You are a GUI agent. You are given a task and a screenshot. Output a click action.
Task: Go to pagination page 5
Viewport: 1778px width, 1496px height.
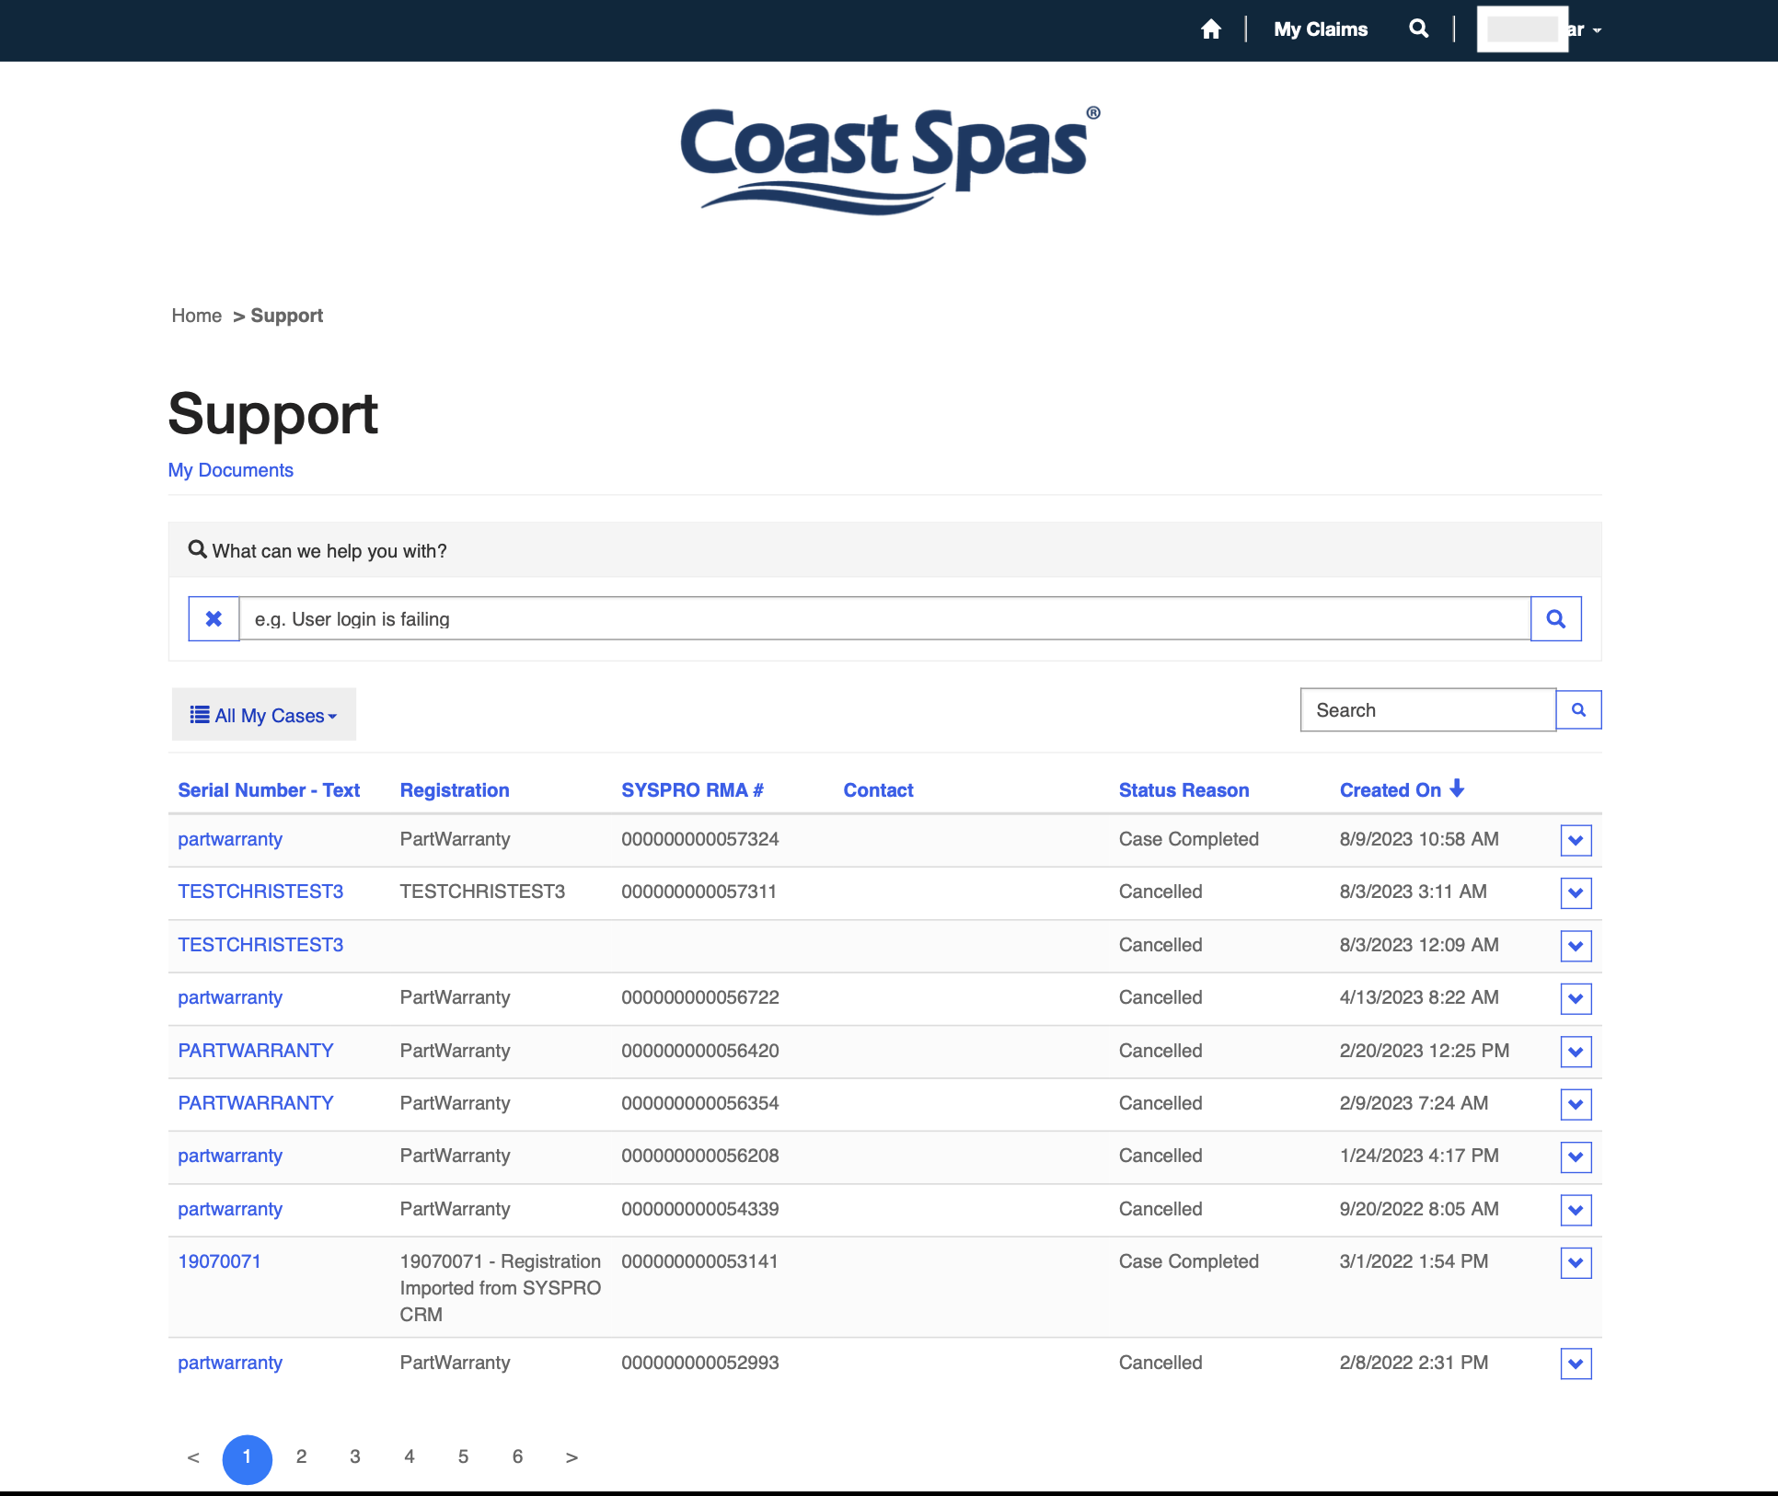(x=463, y=1457)
